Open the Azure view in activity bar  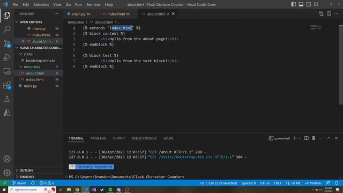pyautogui.click(x=7, y=113)
